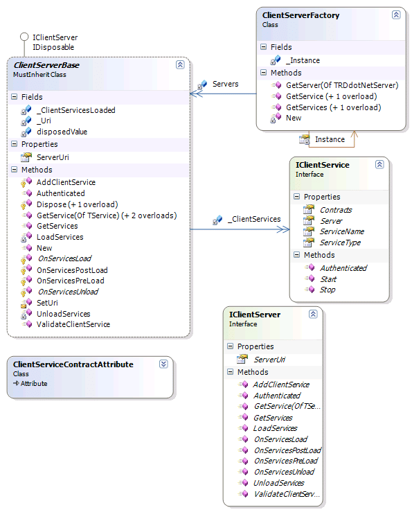This screenshot has width=412, height=512.
Task: Select the New method in ClientServerBase
Action: [44, 248]
